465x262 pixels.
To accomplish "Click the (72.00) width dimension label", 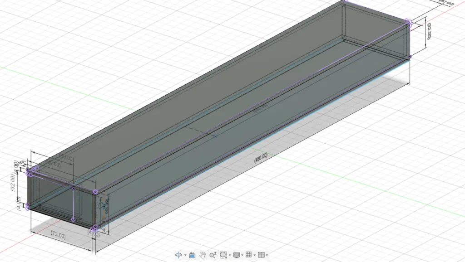I will pos(57,234).
